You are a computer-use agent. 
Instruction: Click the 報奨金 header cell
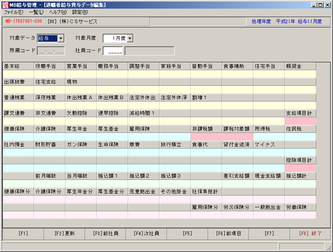point(300,66)
